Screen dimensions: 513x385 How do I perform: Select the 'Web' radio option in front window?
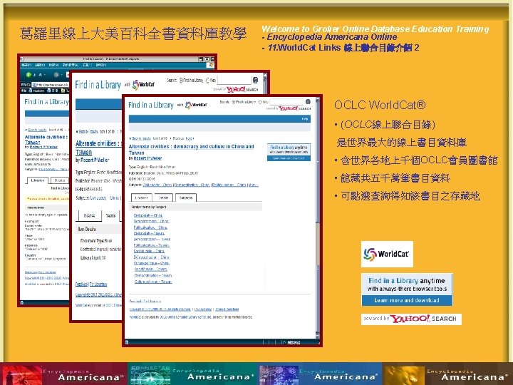point(260,102)
